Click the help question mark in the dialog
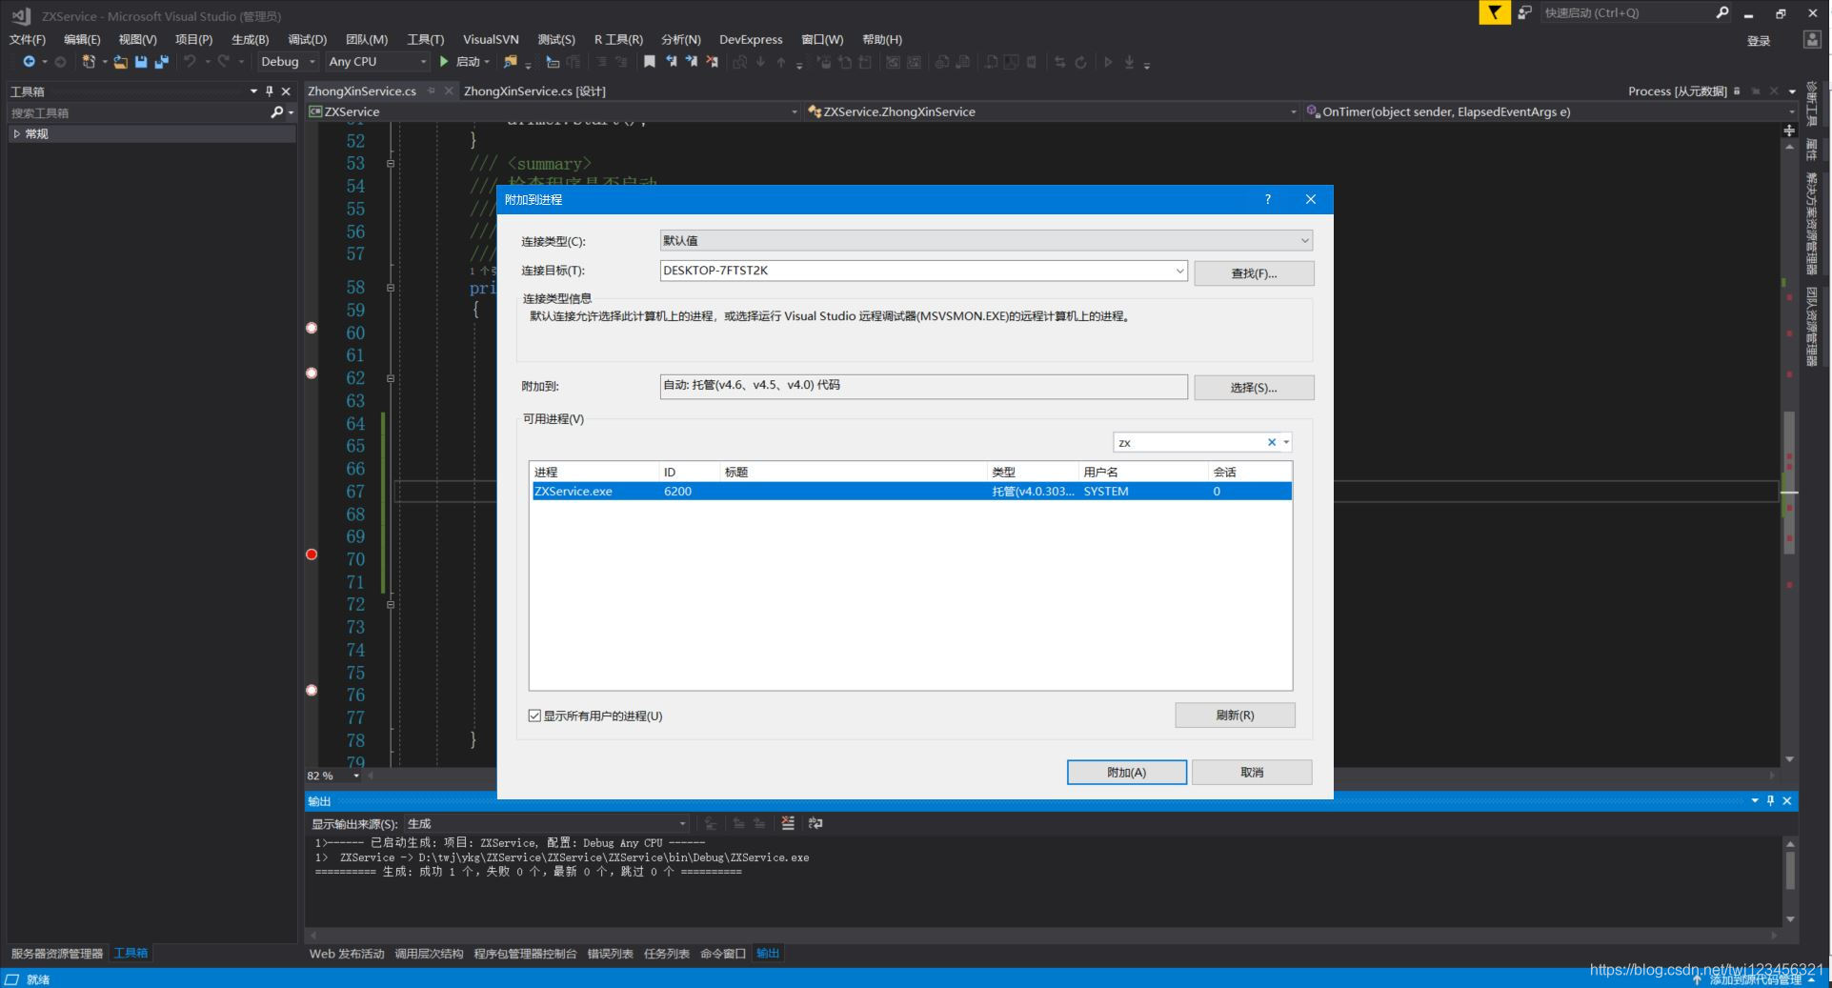 tap(1267, 199)
